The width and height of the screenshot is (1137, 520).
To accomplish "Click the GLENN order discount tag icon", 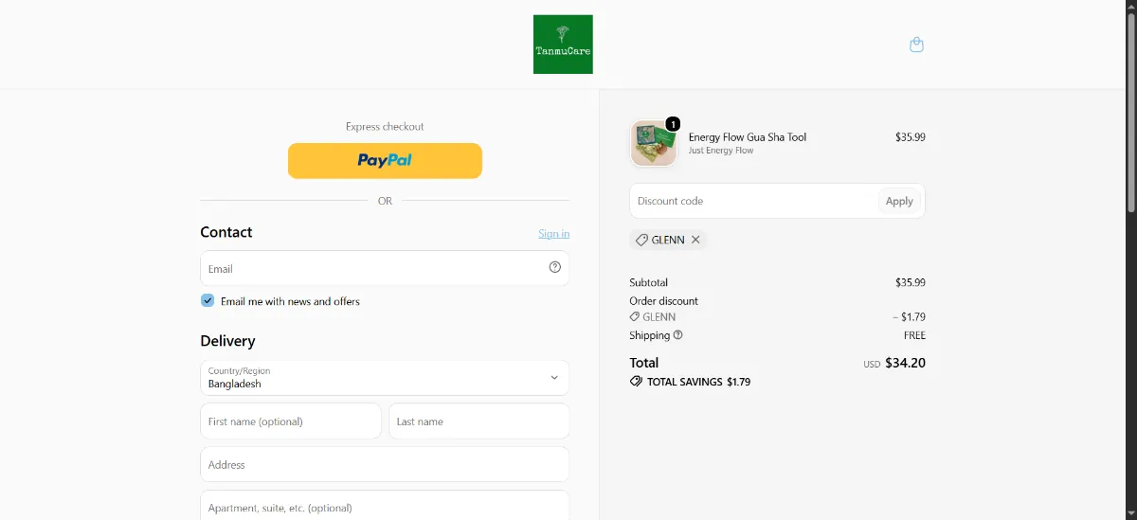I will [635, 317].
